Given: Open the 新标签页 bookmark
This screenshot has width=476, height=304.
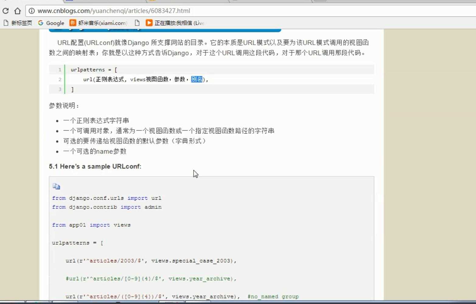Looking at the screenshot, I should [x=18, y=23].
